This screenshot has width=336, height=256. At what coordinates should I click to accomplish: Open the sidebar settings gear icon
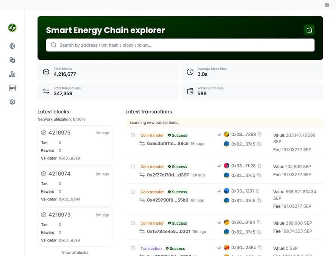tap(12, 102)
